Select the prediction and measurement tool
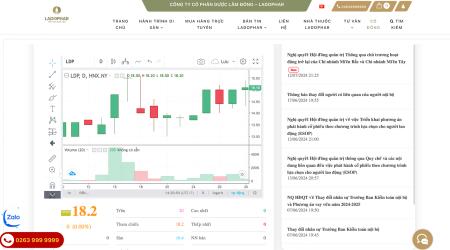Viewport: 450px width, 250px height. [x=52, y=131]
